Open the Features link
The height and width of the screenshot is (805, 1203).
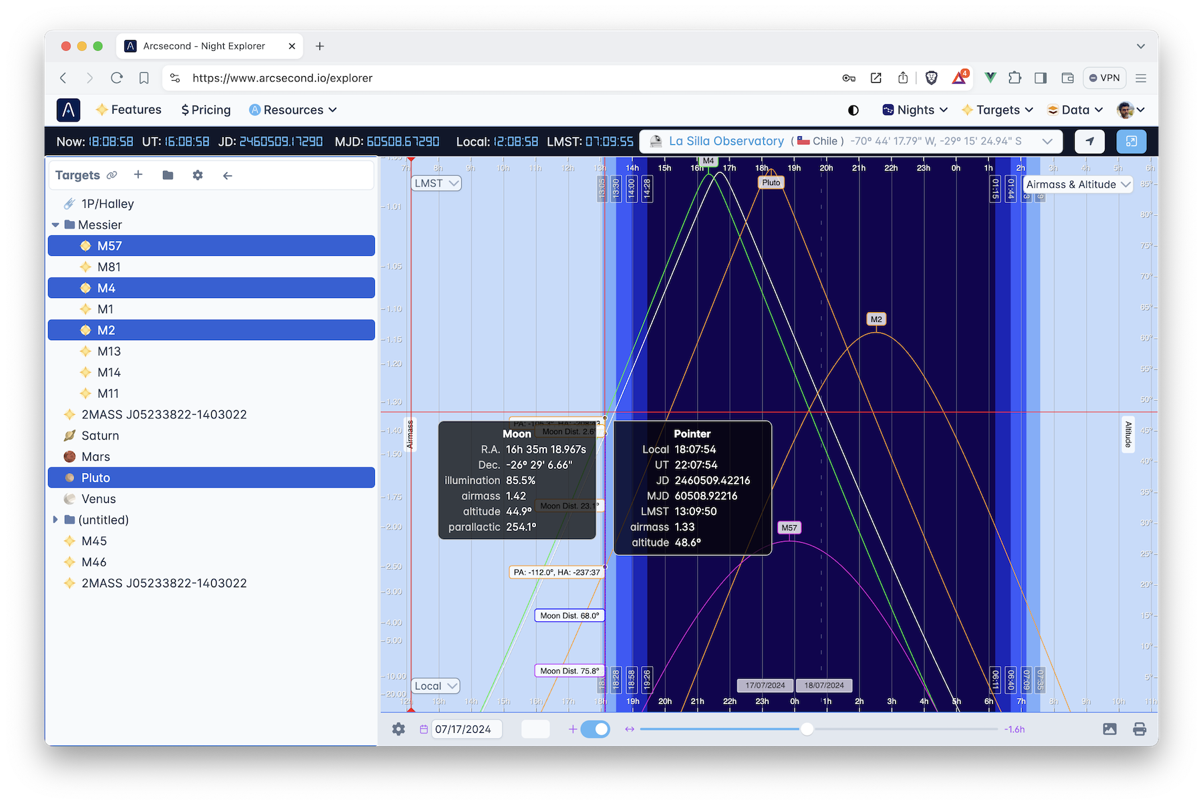pos(129,110)
